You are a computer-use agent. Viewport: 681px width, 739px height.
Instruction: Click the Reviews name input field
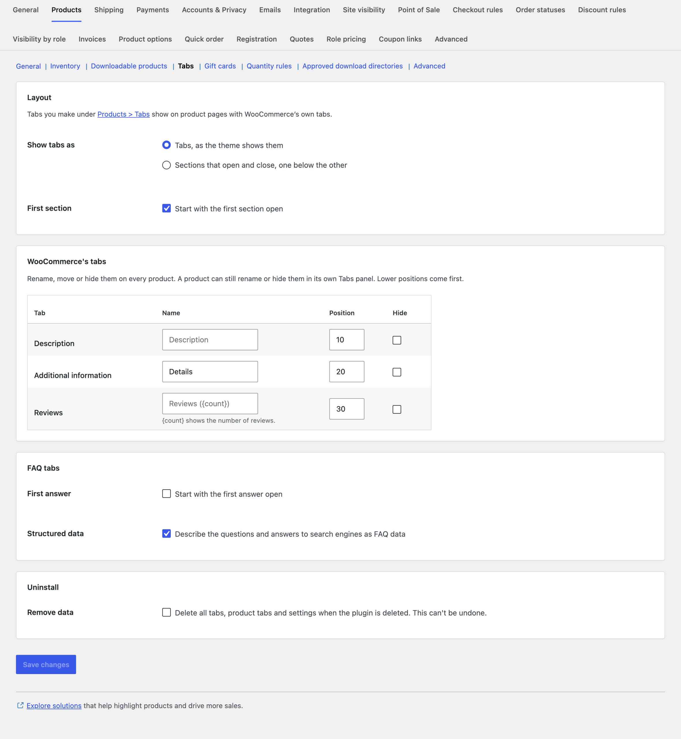pyautogui.click(x=210, y=404)
